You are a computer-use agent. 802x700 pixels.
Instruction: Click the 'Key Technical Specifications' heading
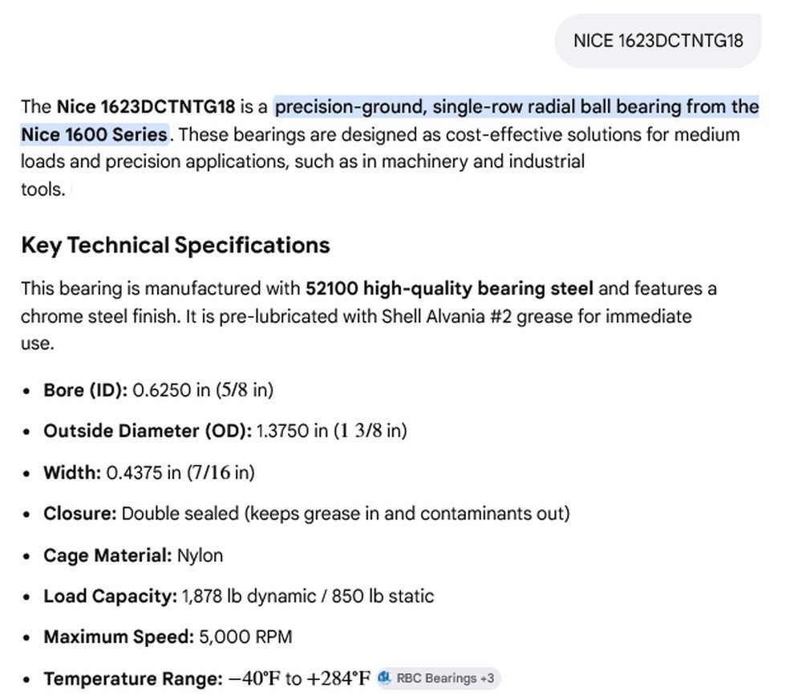pyautogui.click(x=176, y=245)
